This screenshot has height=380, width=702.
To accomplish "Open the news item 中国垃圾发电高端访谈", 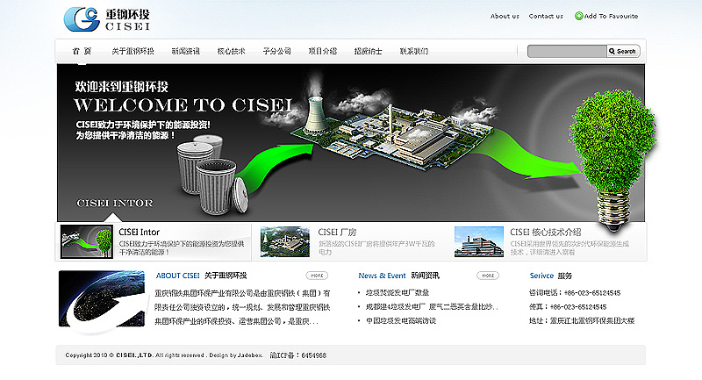I will pos(401,320).
